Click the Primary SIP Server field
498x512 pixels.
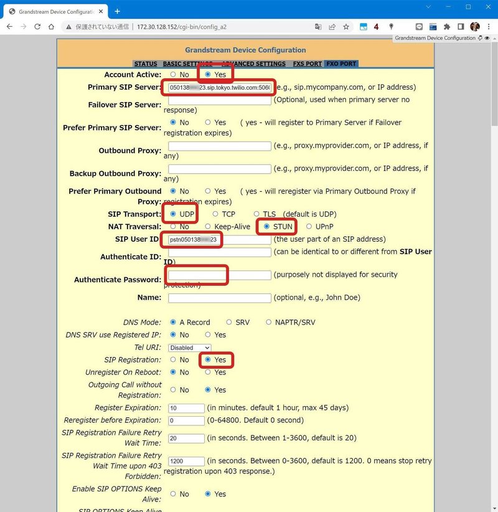tap(220, 87)
